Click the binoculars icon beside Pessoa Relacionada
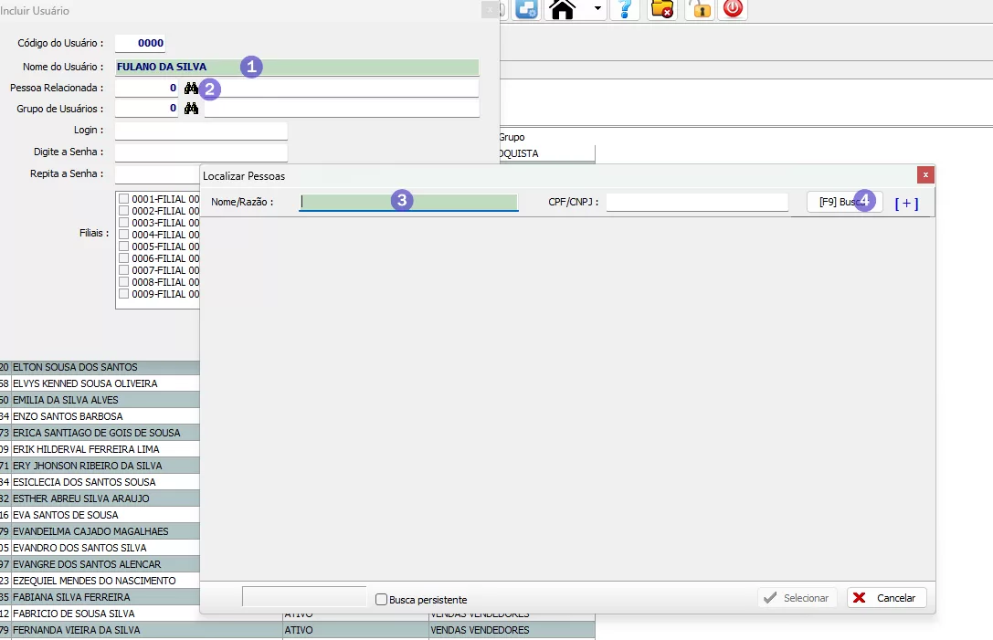 (x=191, y=89)
